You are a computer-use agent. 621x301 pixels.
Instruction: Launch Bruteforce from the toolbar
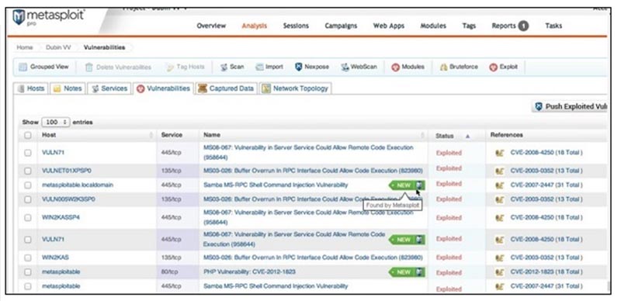459,67
